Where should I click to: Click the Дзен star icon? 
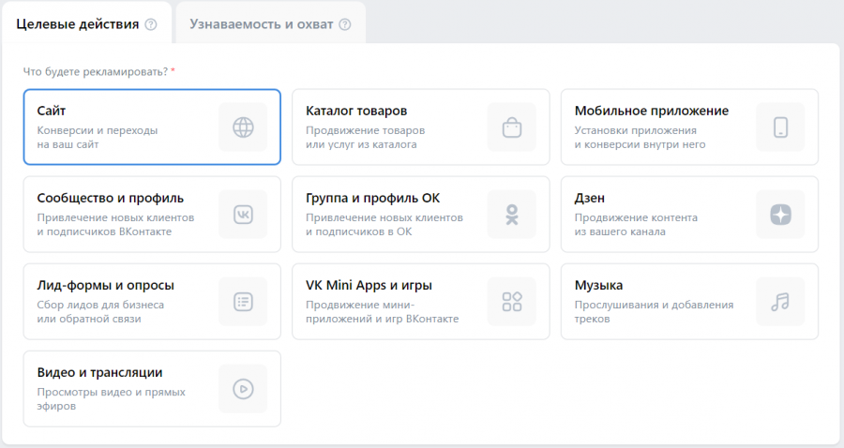(x=780, y=215)
